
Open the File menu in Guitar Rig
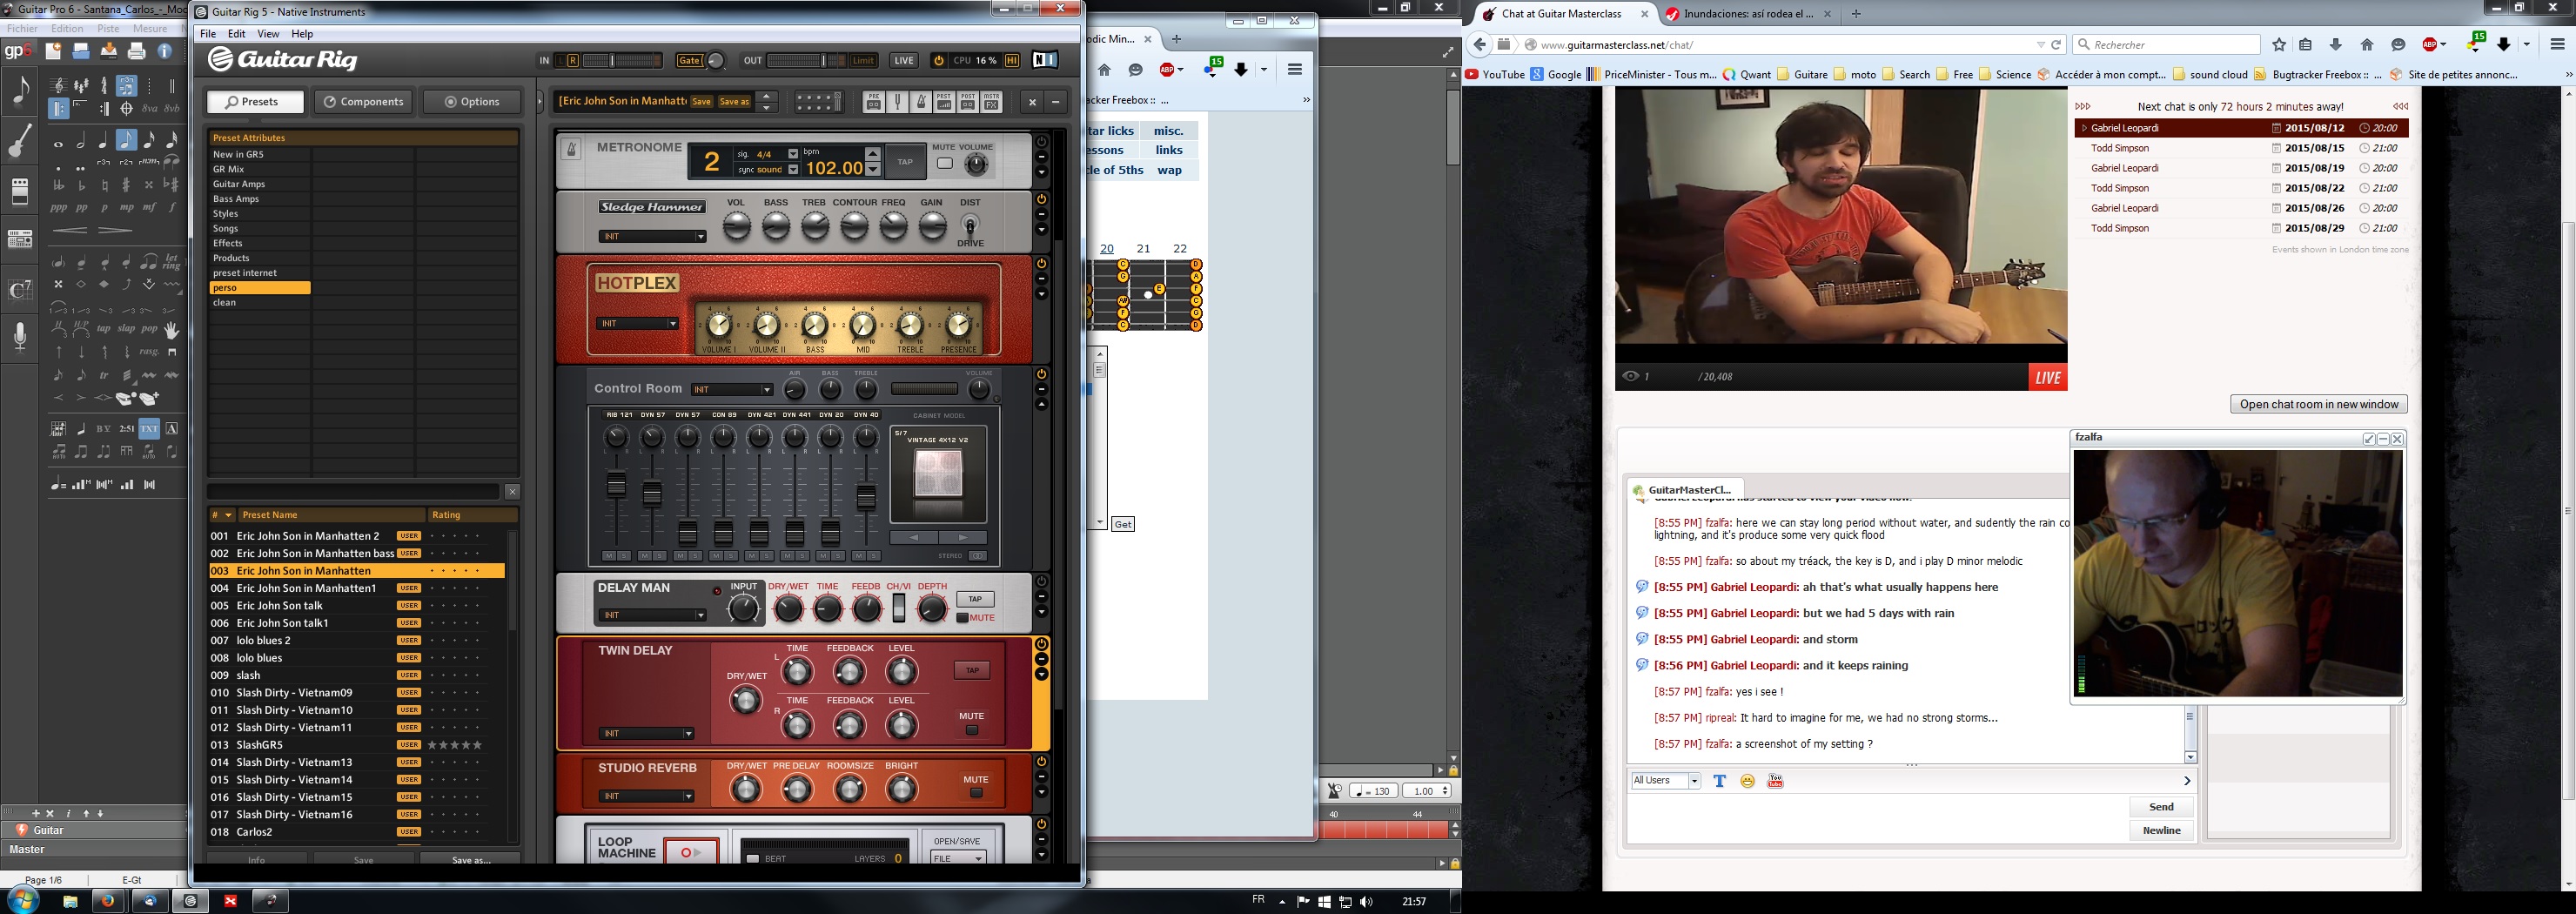208,34
